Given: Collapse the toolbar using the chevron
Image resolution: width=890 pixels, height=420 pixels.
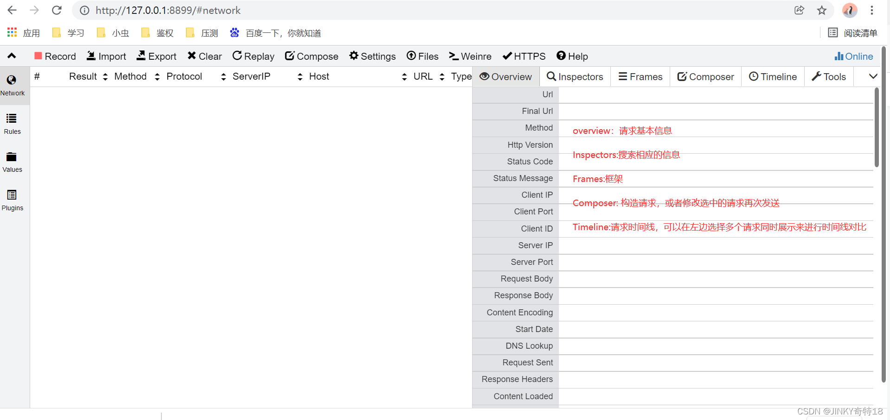Looking at the screenshot, I should (11, 56).
